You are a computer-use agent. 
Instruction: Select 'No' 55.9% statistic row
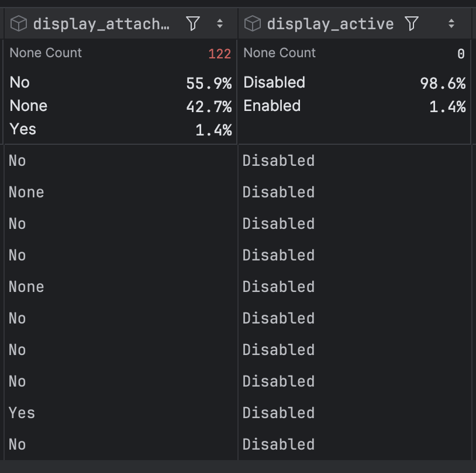pos(120,83)
